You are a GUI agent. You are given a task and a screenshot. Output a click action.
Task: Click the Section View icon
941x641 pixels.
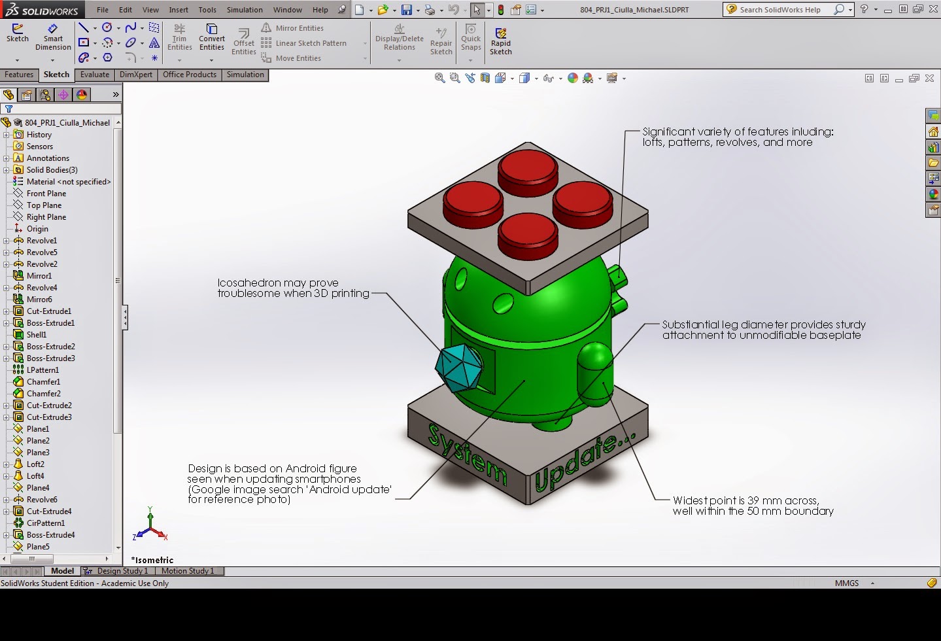(485, 78)
